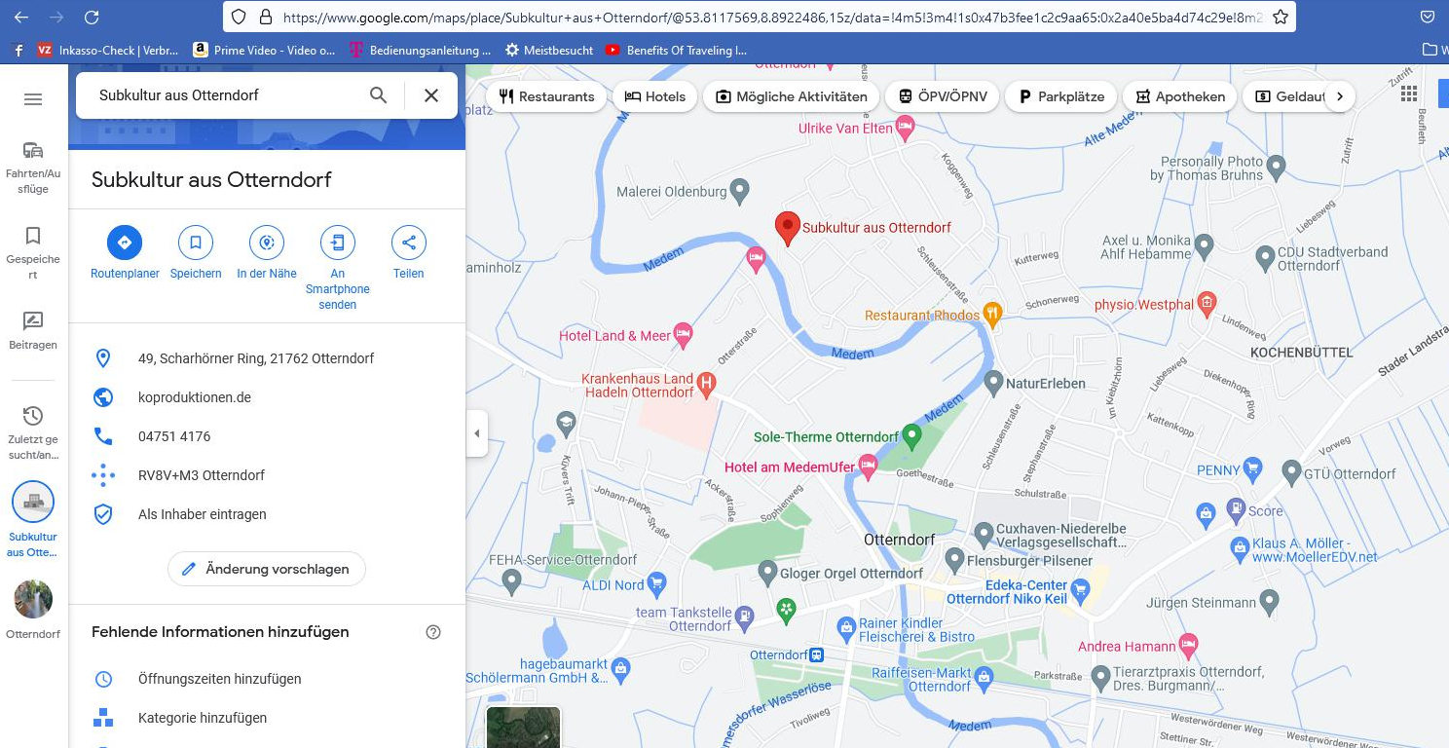Select the Hotels filter chip
Image resolution: width=1449 pixels, height=748 pixels.
coord(654,96)
